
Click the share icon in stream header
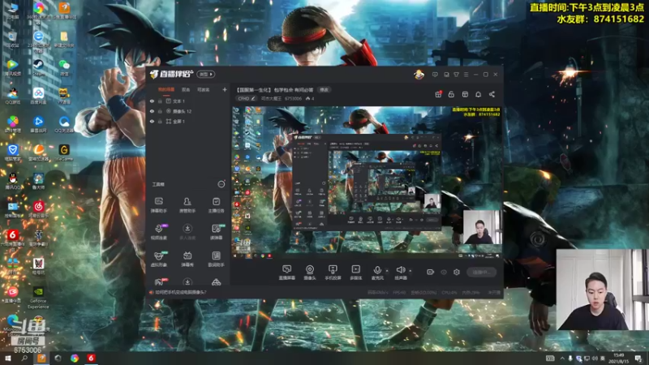(x=492, y=94)
